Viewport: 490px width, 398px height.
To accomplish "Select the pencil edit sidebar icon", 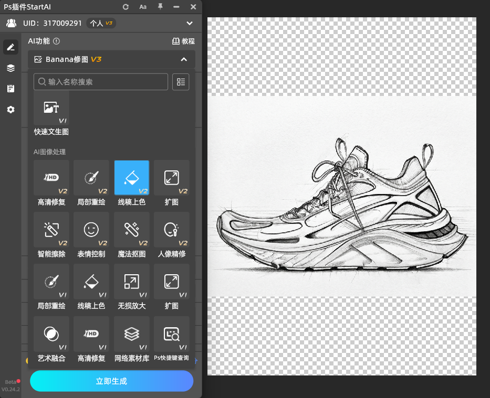I will coord(11,47).
